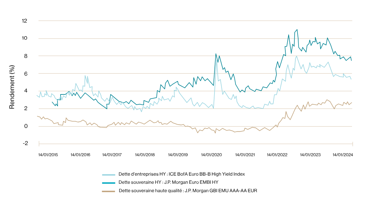The height and width of the screenshot is (203, 371).
Task: Click the 14/01/2020 date label
Action: [x=211, y=155]
